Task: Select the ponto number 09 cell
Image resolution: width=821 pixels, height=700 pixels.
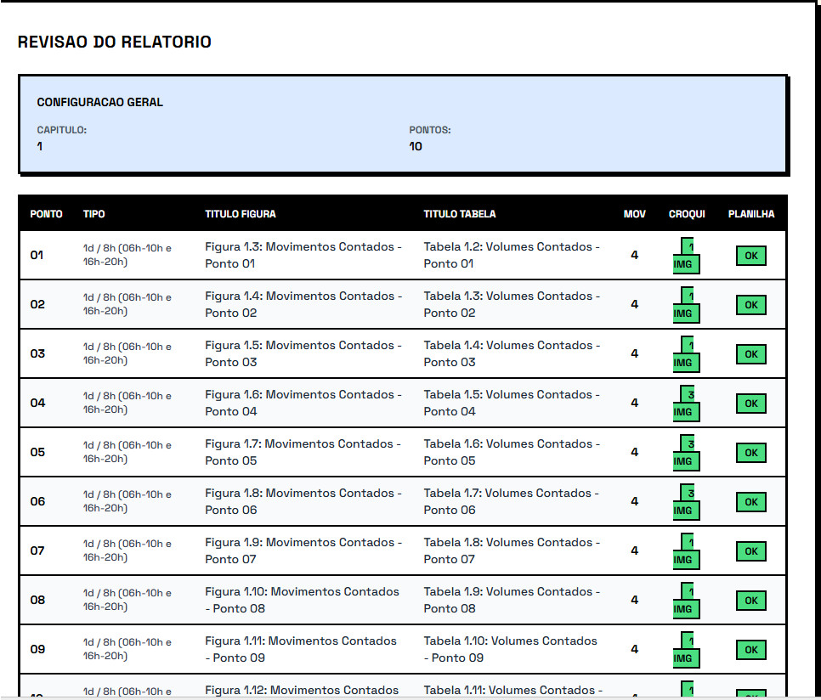Action: tap(37, 649)
